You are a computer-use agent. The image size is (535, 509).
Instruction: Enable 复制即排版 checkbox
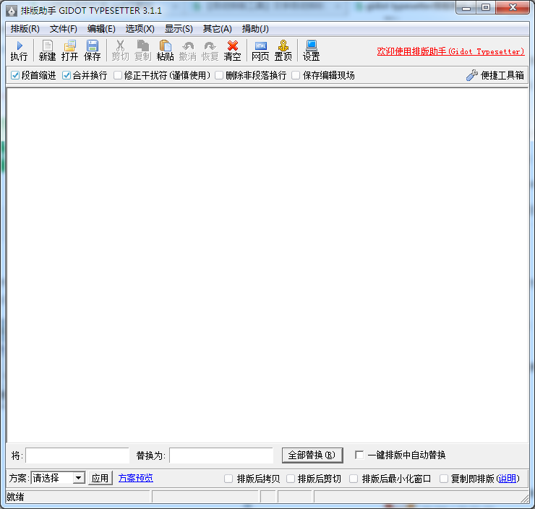[x=444, y=479]
